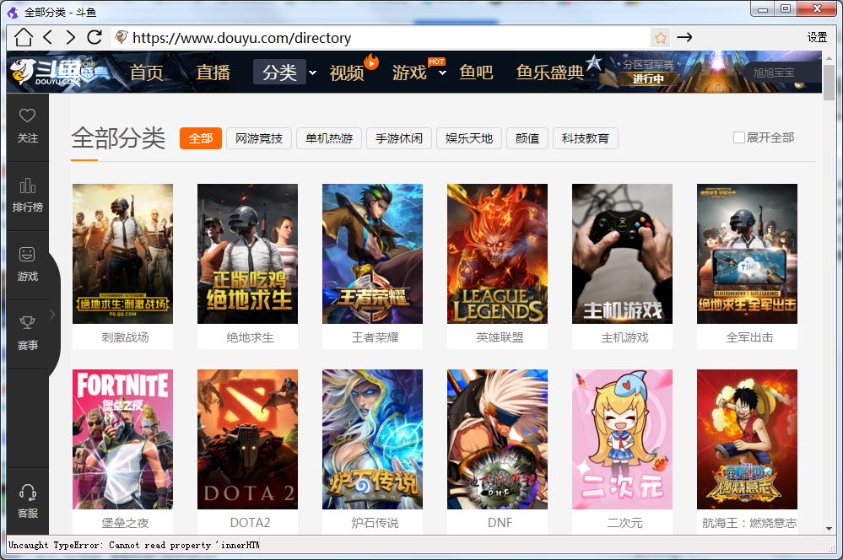
Task: Click the douyu.com address bar
Action: (381, 38)
